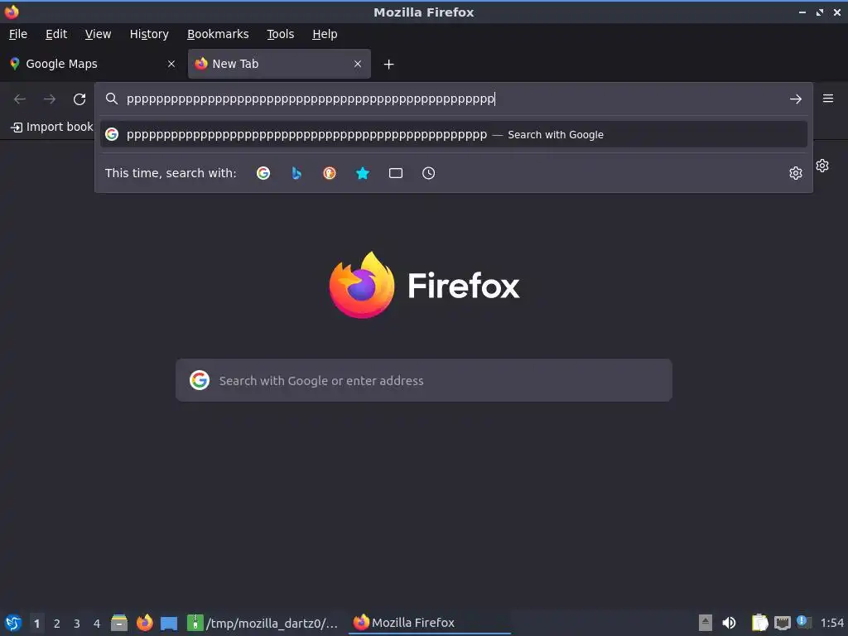The height and width of the screenshot is (636, 848).
Task: Open the File menu
Action: [x=18, y=34]
